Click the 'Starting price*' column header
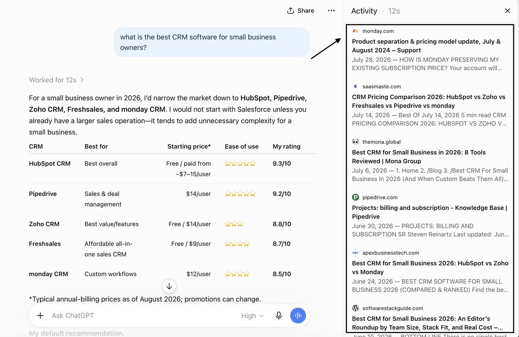 (x=189, y=146)
